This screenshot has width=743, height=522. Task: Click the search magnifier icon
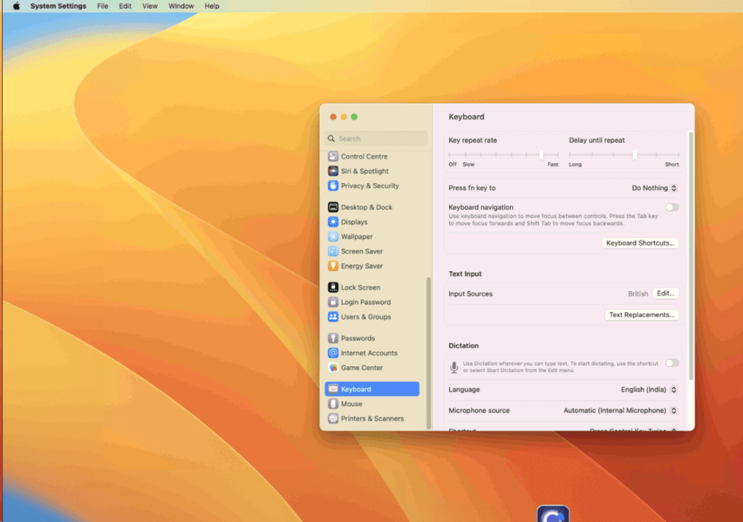coord(331,138)
